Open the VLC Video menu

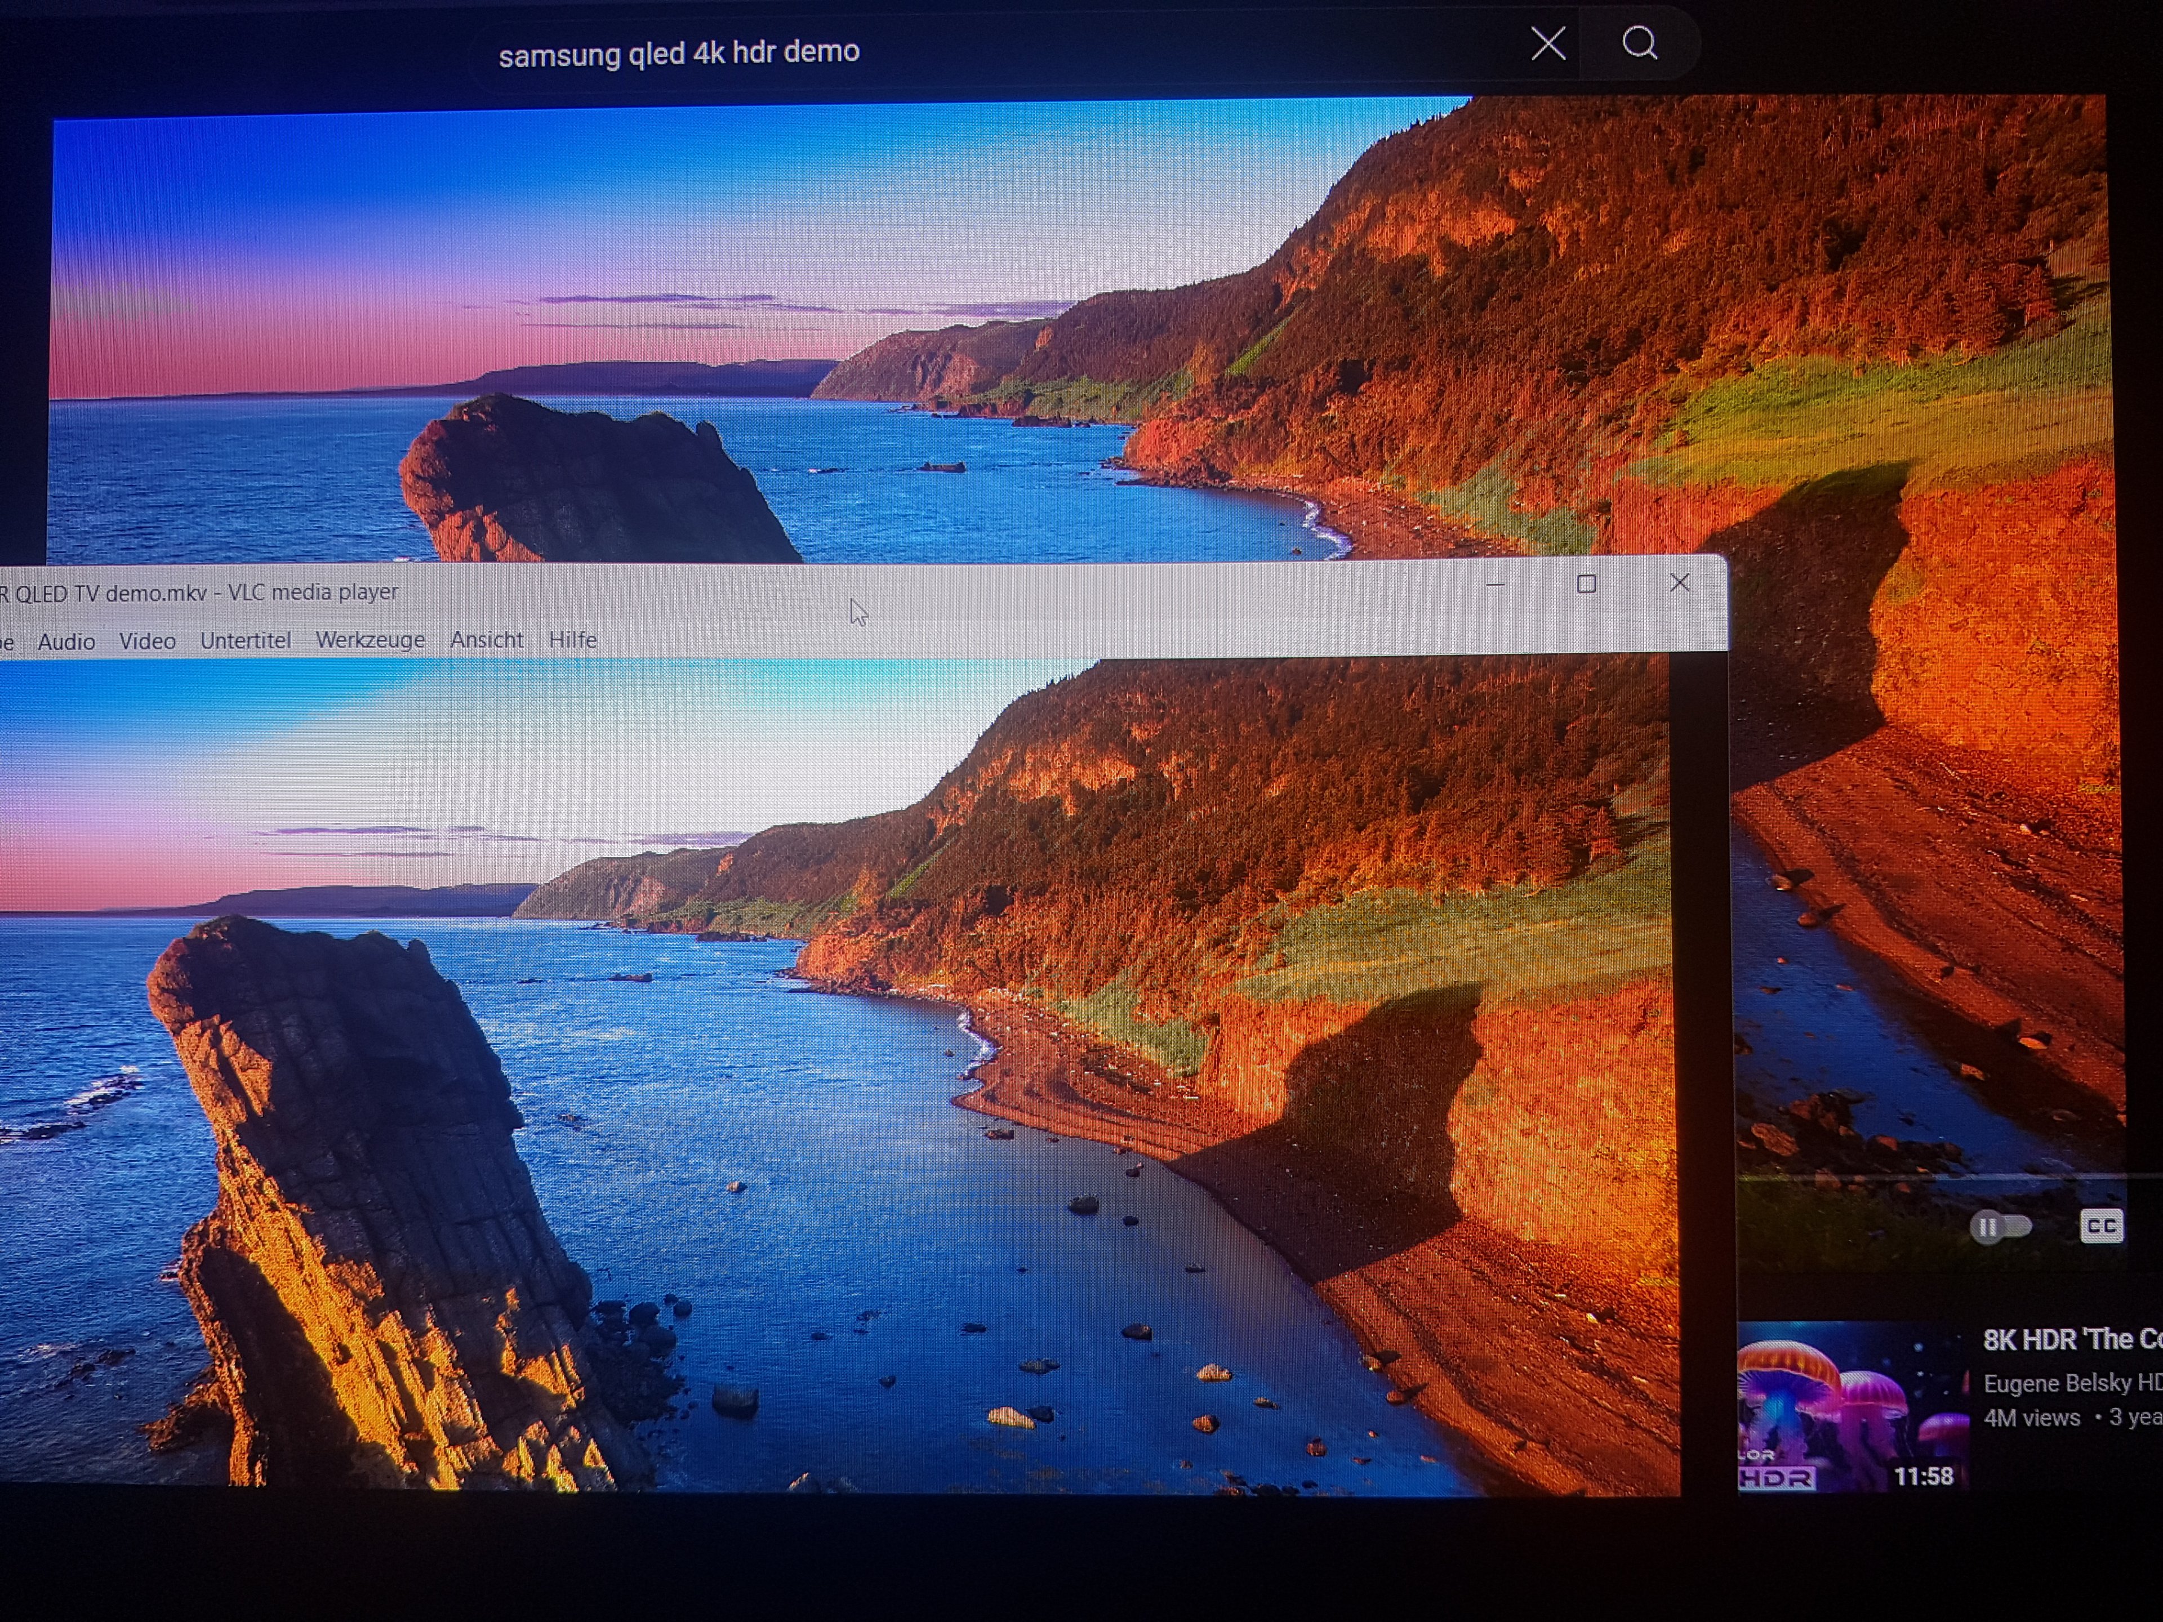148,641
